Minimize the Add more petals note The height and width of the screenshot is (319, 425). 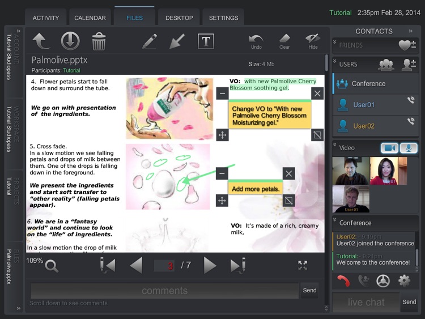pos(222,173)
